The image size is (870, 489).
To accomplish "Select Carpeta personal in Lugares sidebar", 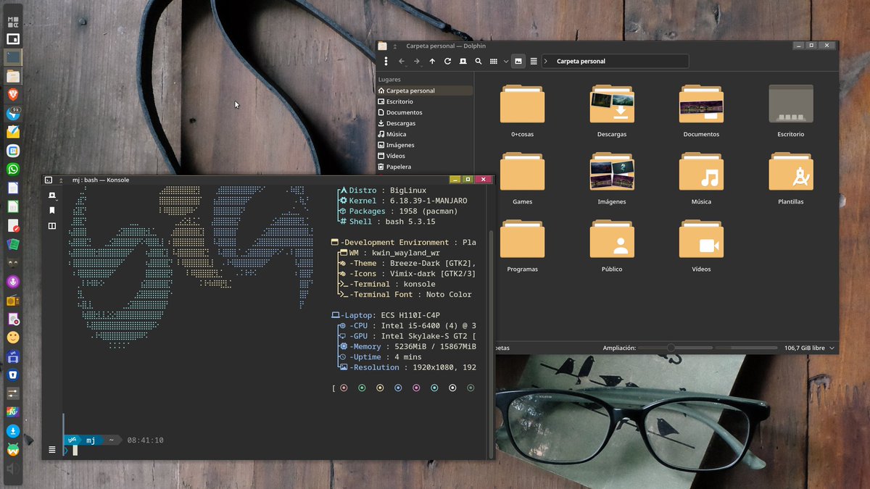I will (424, 91).
